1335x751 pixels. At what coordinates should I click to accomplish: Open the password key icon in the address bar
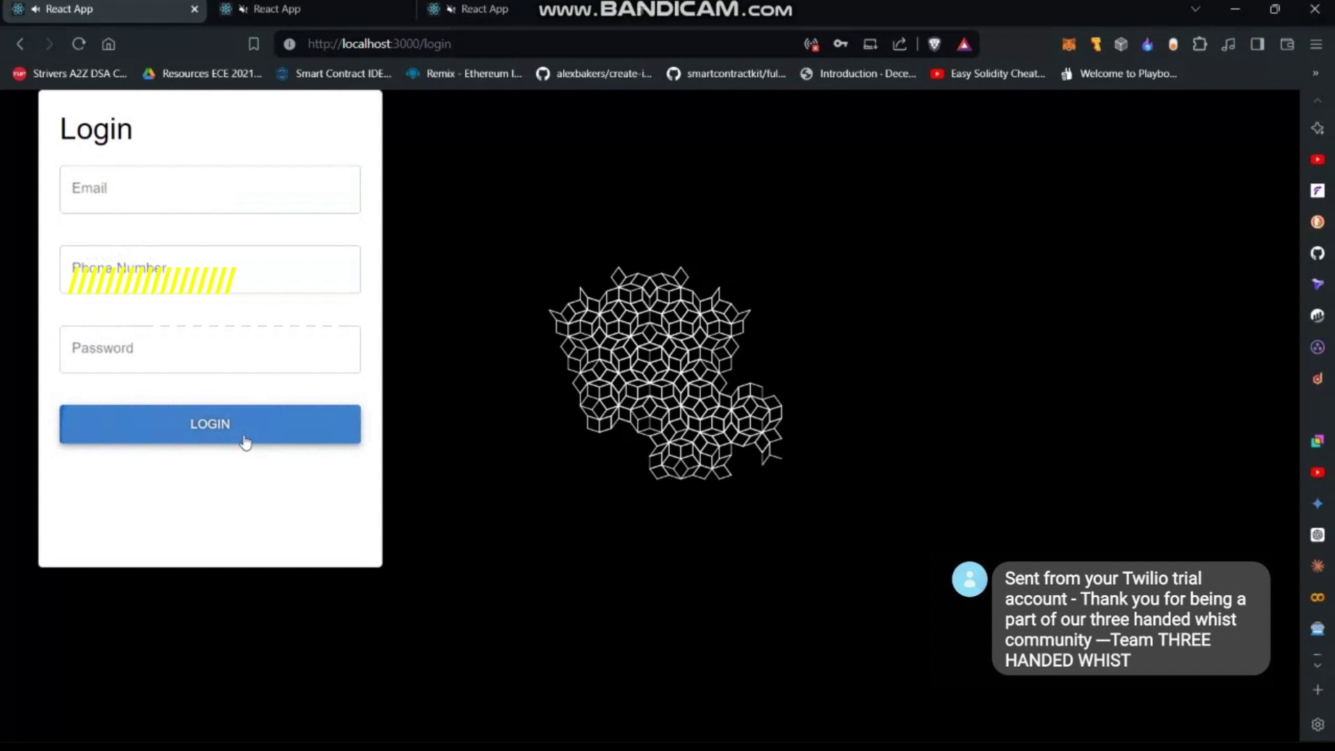(x=841, y=44)
